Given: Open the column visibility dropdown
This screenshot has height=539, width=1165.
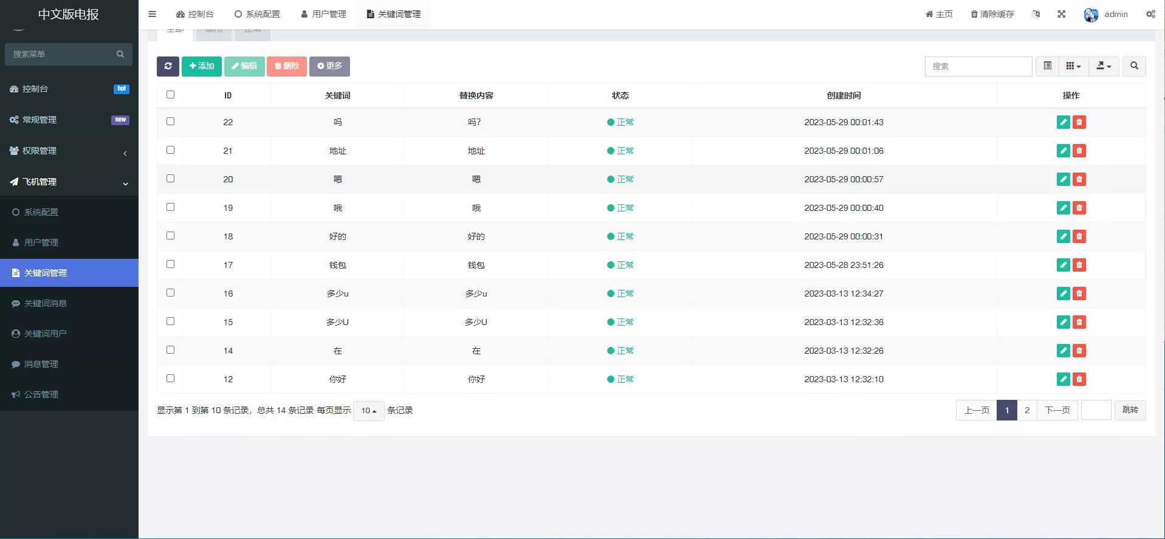Looking at the screenshot, I should 1073,66.
